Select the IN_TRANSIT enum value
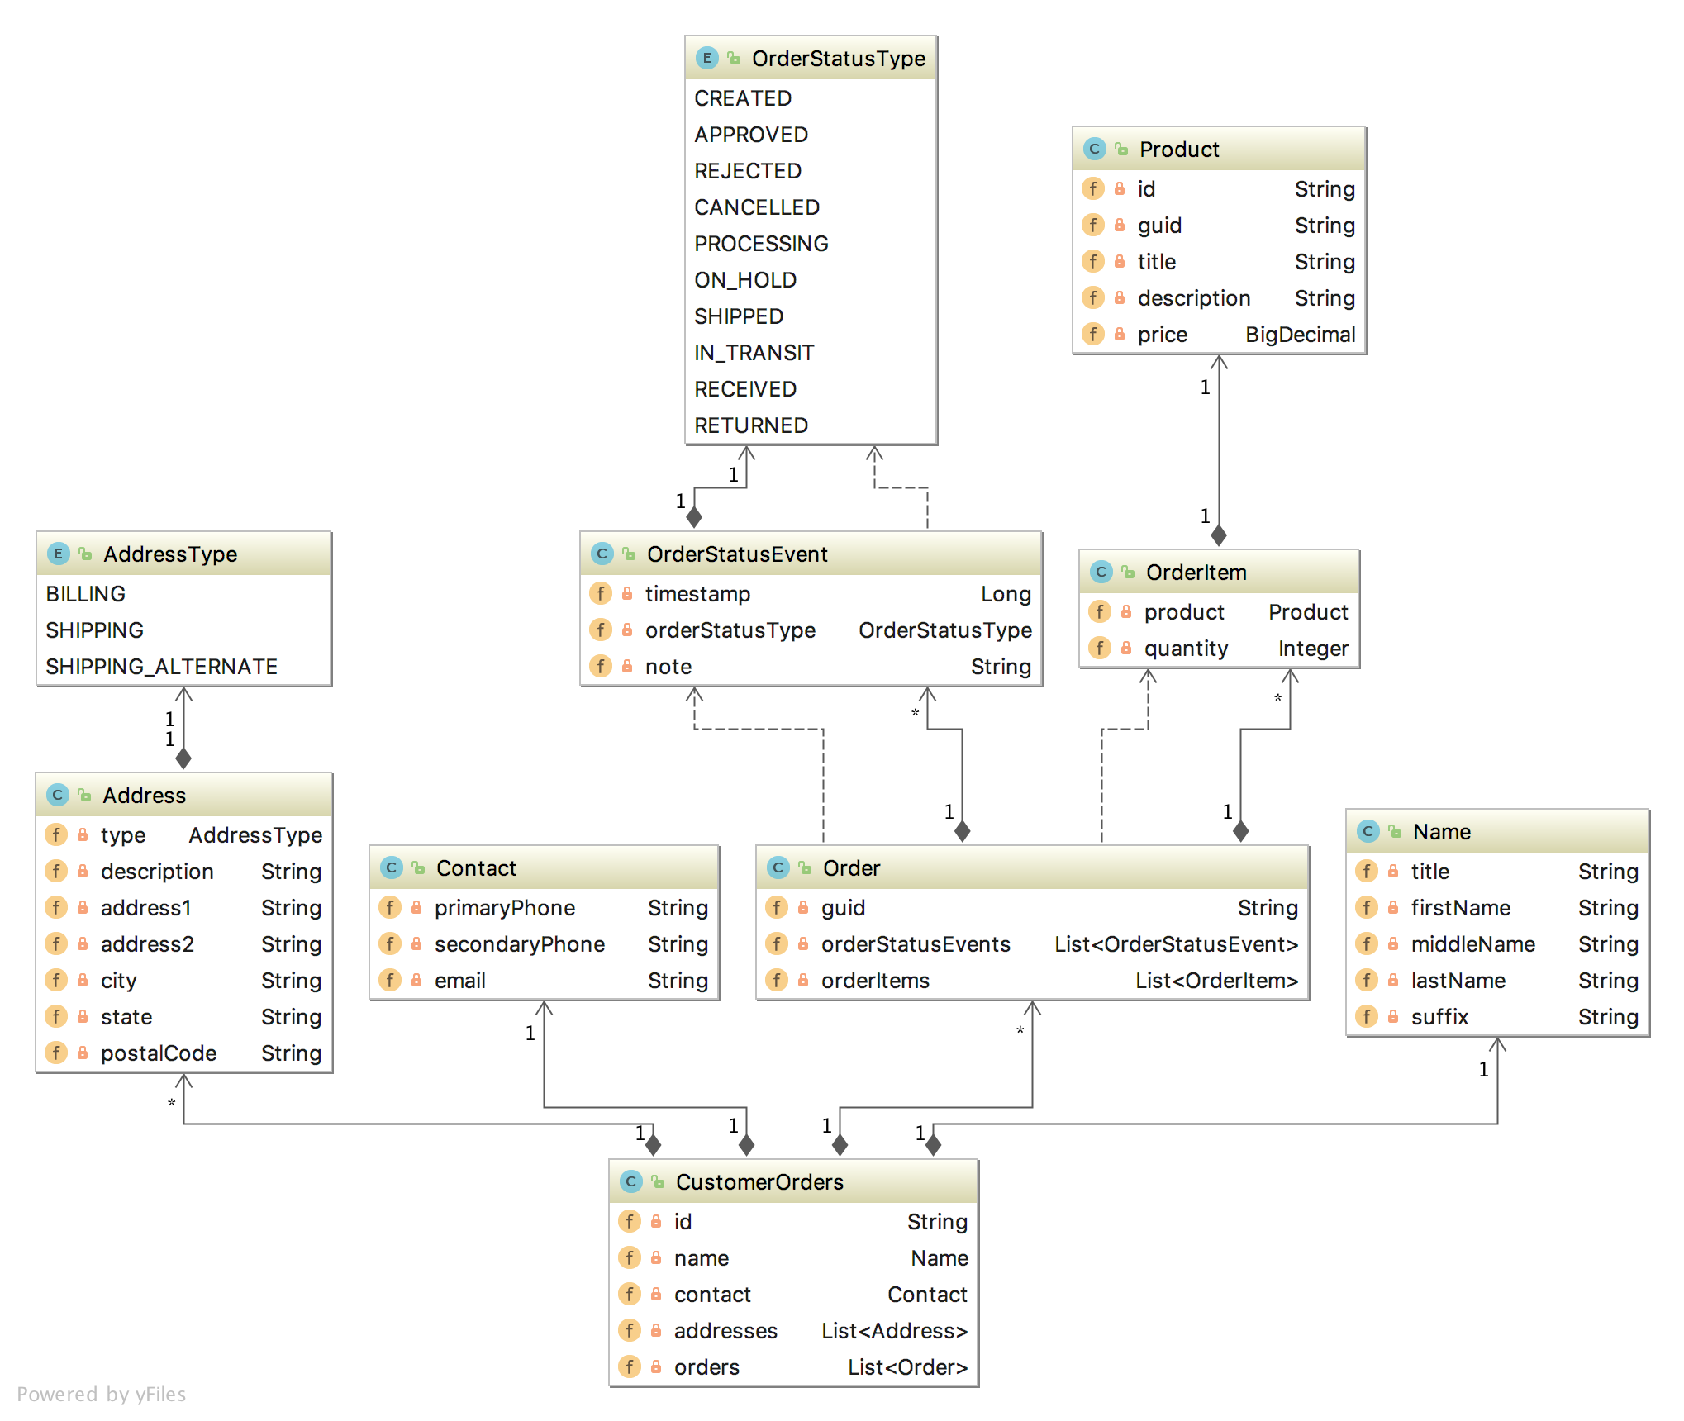The height and width of the screenshot is (1421, 1684). [x=754, y=353]
